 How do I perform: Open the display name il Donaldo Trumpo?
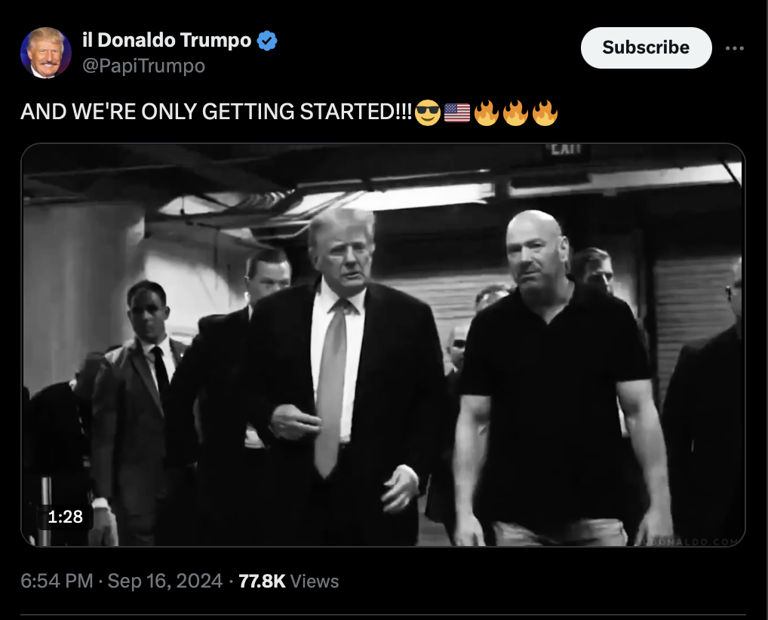point(167,40)
